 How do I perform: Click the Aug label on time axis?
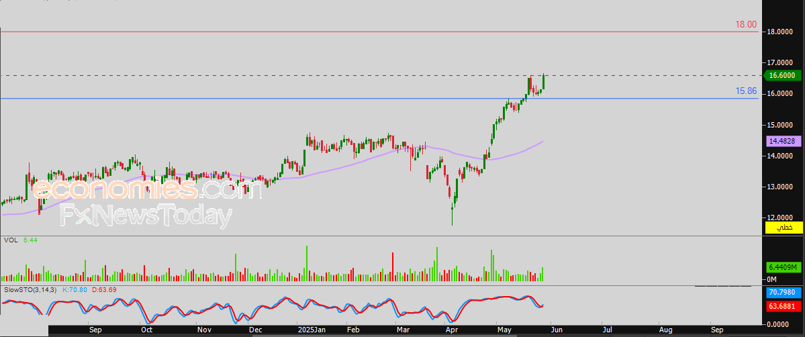665,330
